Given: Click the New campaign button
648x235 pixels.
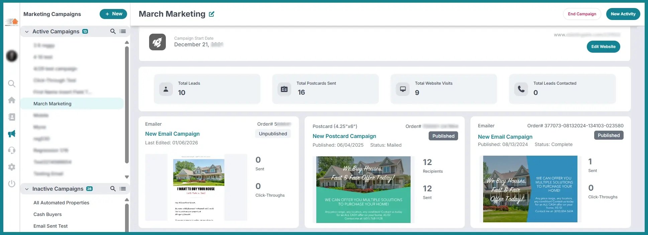Looking at the screenshot, I should point(113,14).
